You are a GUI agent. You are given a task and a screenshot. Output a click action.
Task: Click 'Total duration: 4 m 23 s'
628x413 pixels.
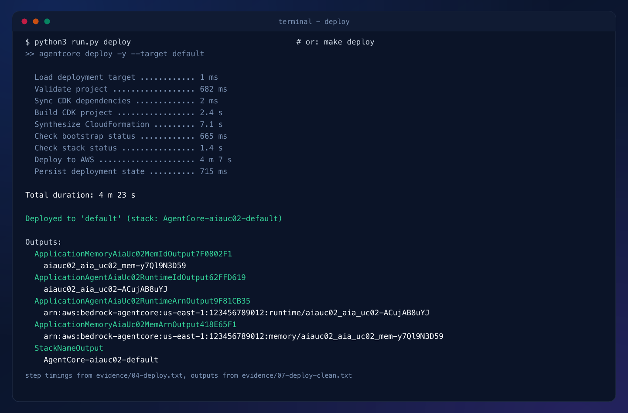pyautogui.click(x=80, y=195)
